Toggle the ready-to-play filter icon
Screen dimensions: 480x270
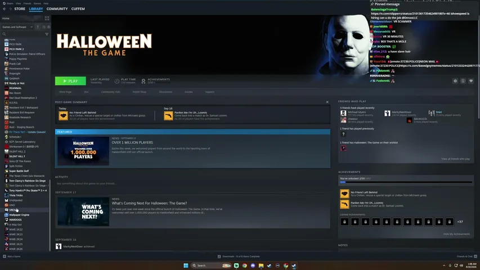[x=48, y=27]
